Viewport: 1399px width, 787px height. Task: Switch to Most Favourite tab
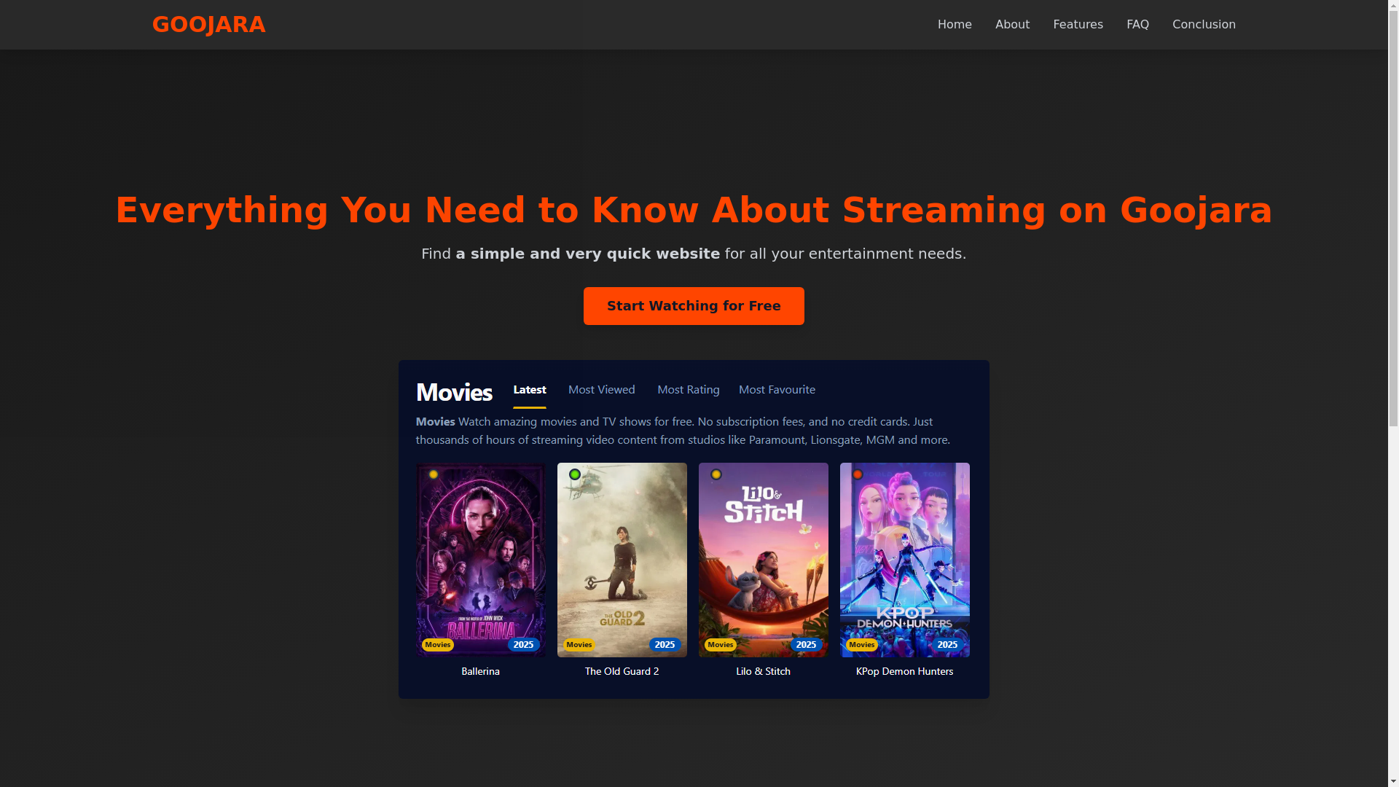tap(777, 390)
